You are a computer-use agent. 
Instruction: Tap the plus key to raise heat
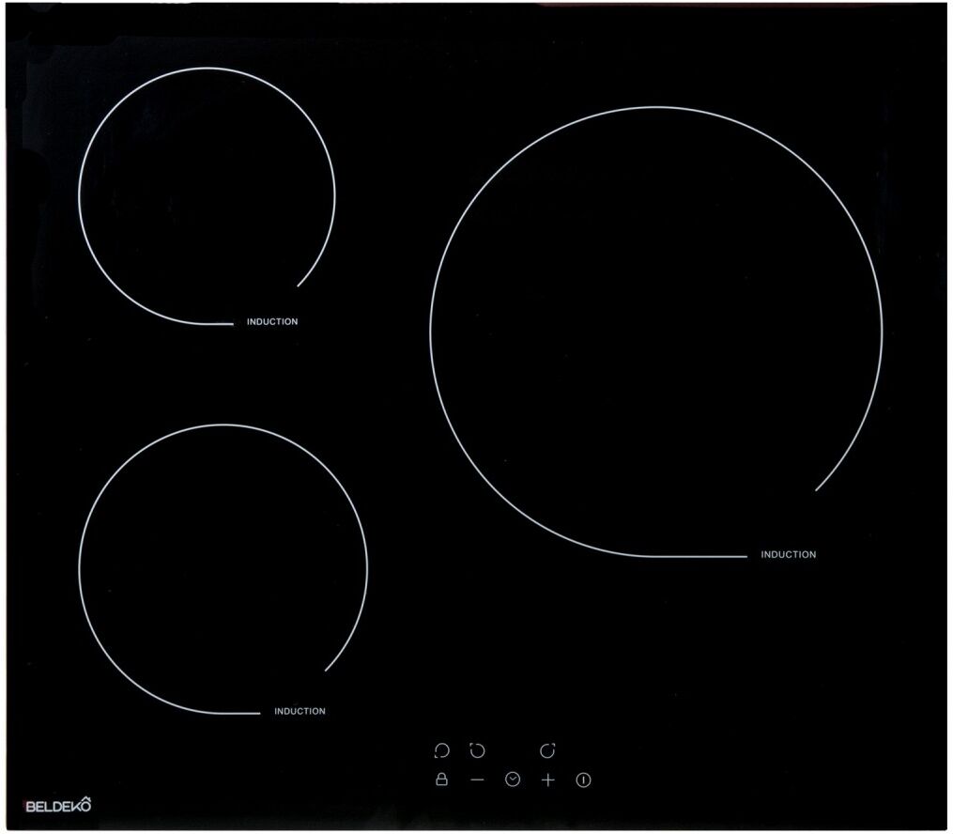(x=548, y=780)
